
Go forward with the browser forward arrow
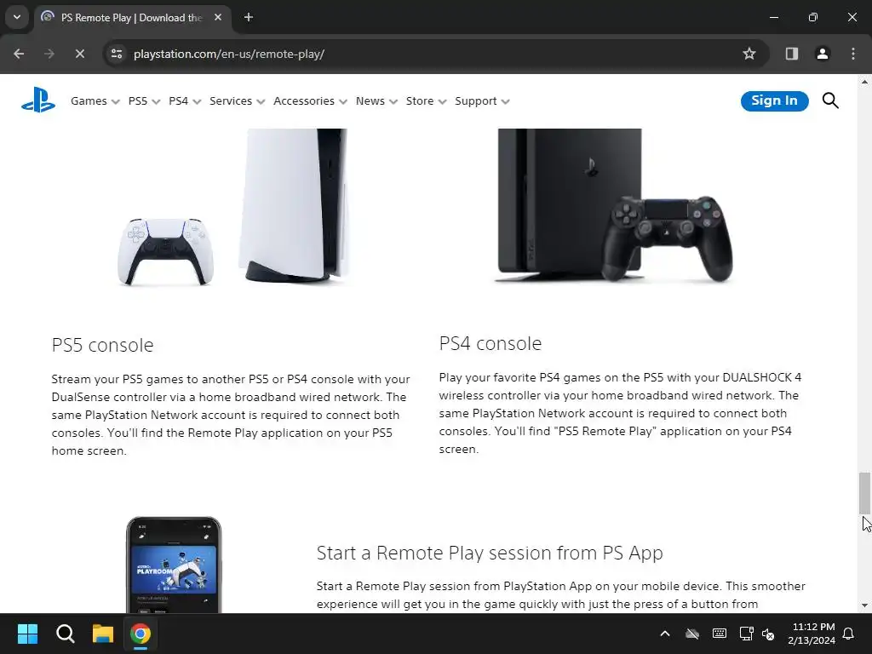click(49, 54)
